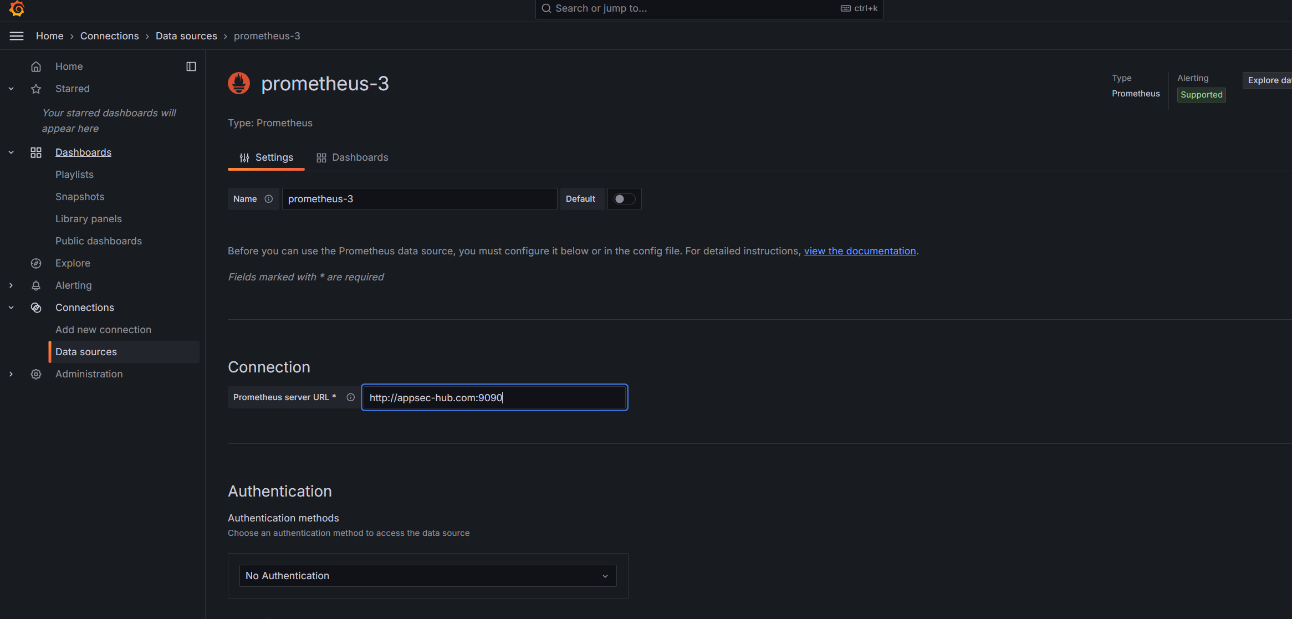The height and width of the screenshot is (619, 1292).
Task: Click the Prometheus server URL info icon
Action: pyautogui.click(x=350, y=397)
